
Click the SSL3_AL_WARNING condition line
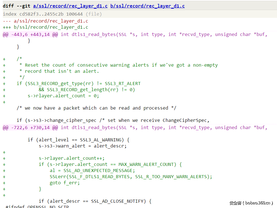(x=78, y=140)
